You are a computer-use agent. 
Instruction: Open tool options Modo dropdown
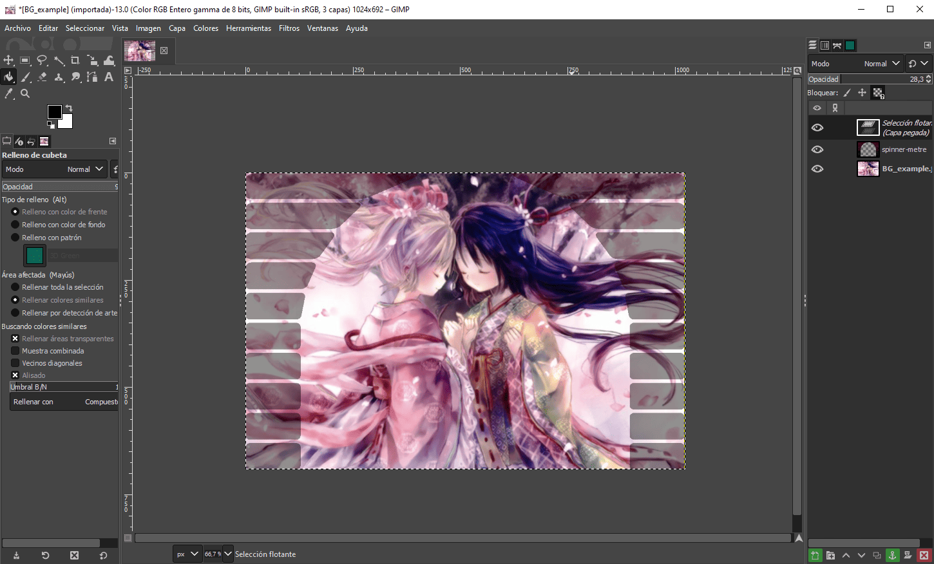pyautogui.click(x=54, y=169)
